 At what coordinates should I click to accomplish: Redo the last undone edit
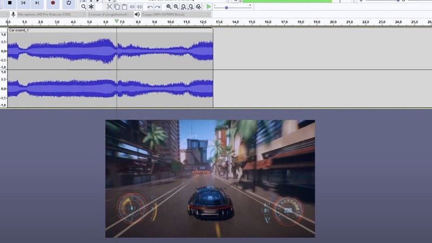(158, 6)
